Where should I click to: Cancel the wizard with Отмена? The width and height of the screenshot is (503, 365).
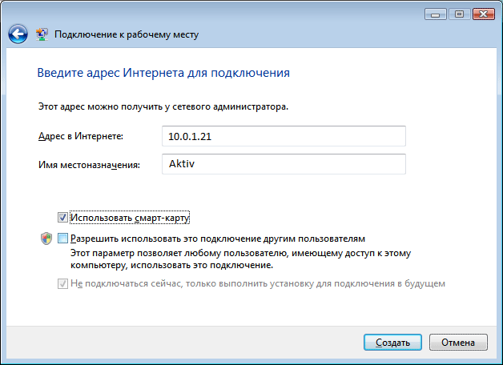[458, 343]
